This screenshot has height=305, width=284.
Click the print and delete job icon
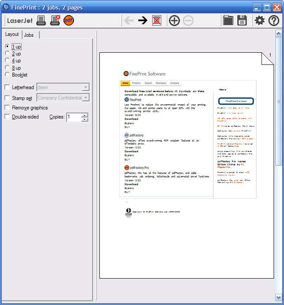[x=55, y=20]
